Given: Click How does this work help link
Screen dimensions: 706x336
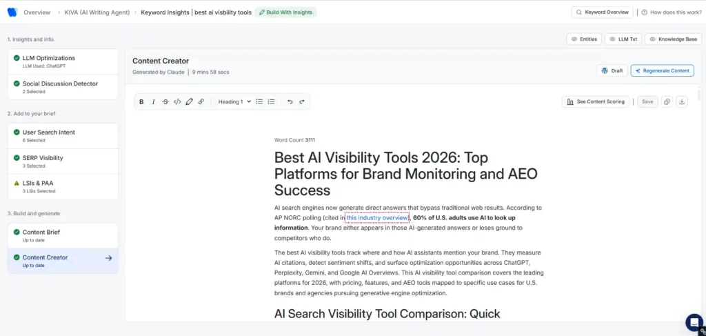Looking at the screenshot, I should tap(672, 12).
